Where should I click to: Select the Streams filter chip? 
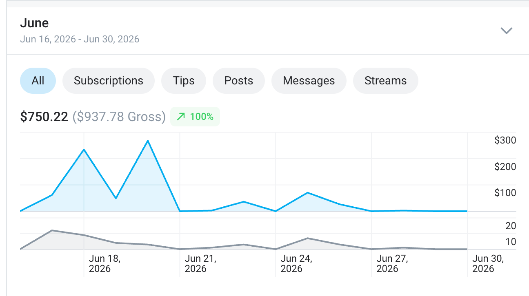click(x=386, y=81)
